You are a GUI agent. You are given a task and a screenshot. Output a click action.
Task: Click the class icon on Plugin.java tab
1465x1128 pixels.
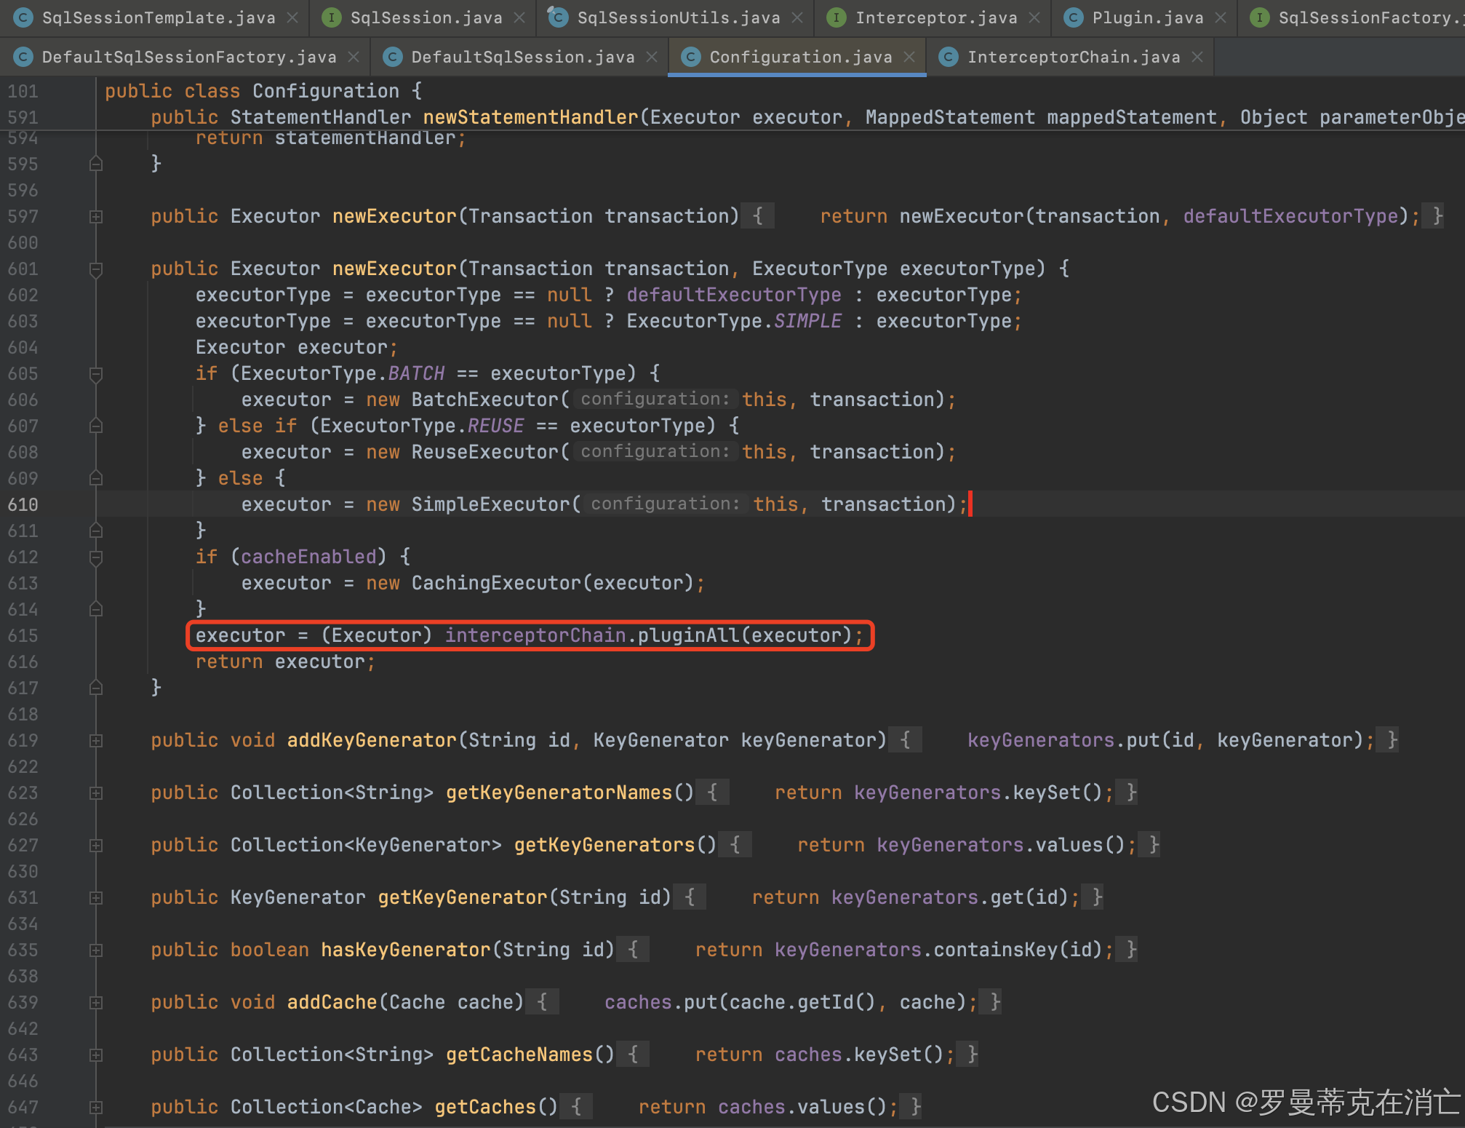(1073, 17)
